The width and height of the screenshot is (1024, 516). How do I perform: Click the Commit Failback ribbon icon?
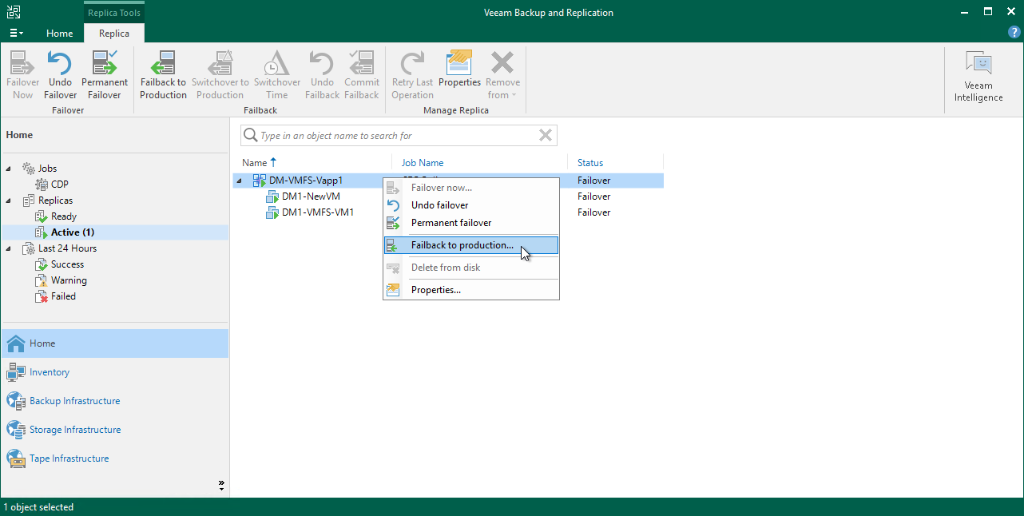click(362, 75)
